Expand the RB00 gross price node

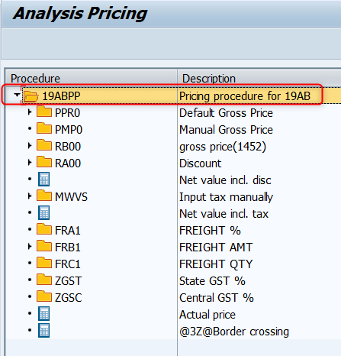click(x=30, y=146)
